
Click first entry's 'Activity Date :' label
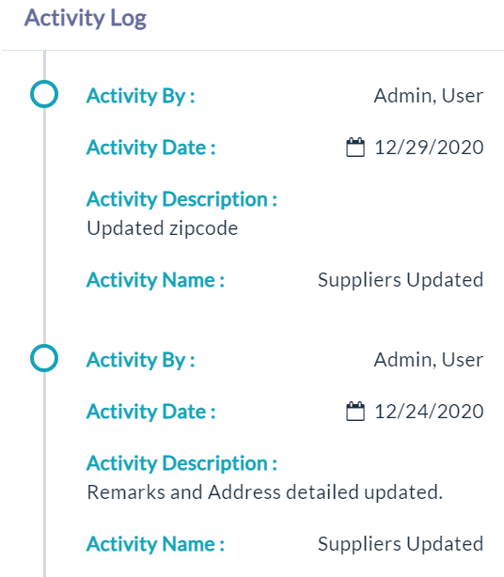[151, 148]
